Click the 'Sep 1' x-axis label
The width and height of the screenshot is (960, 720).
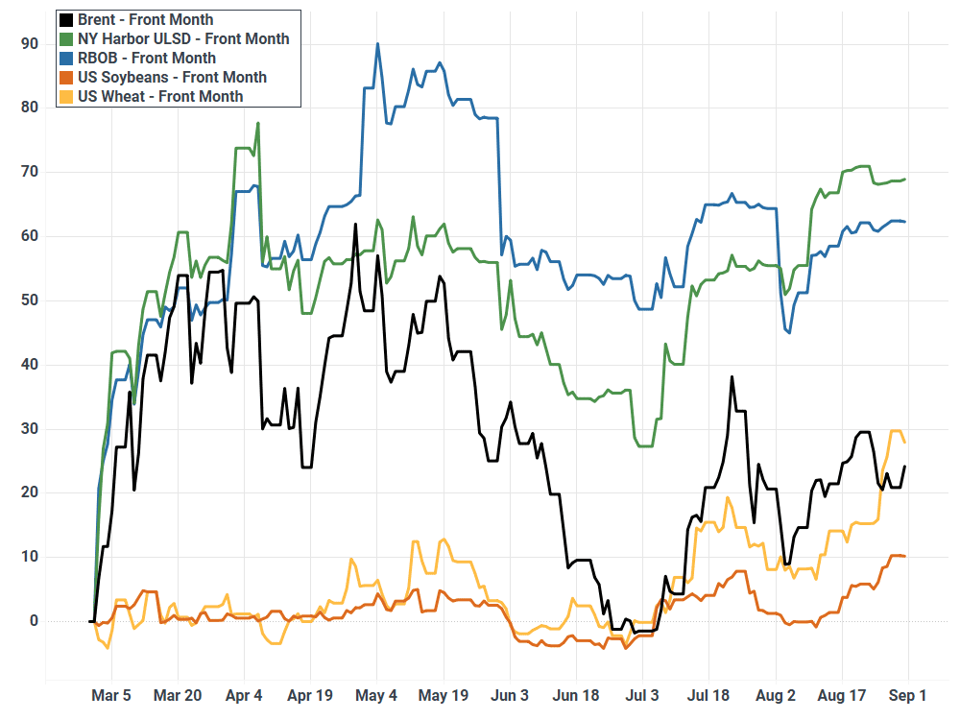click(x=907, y=695)
